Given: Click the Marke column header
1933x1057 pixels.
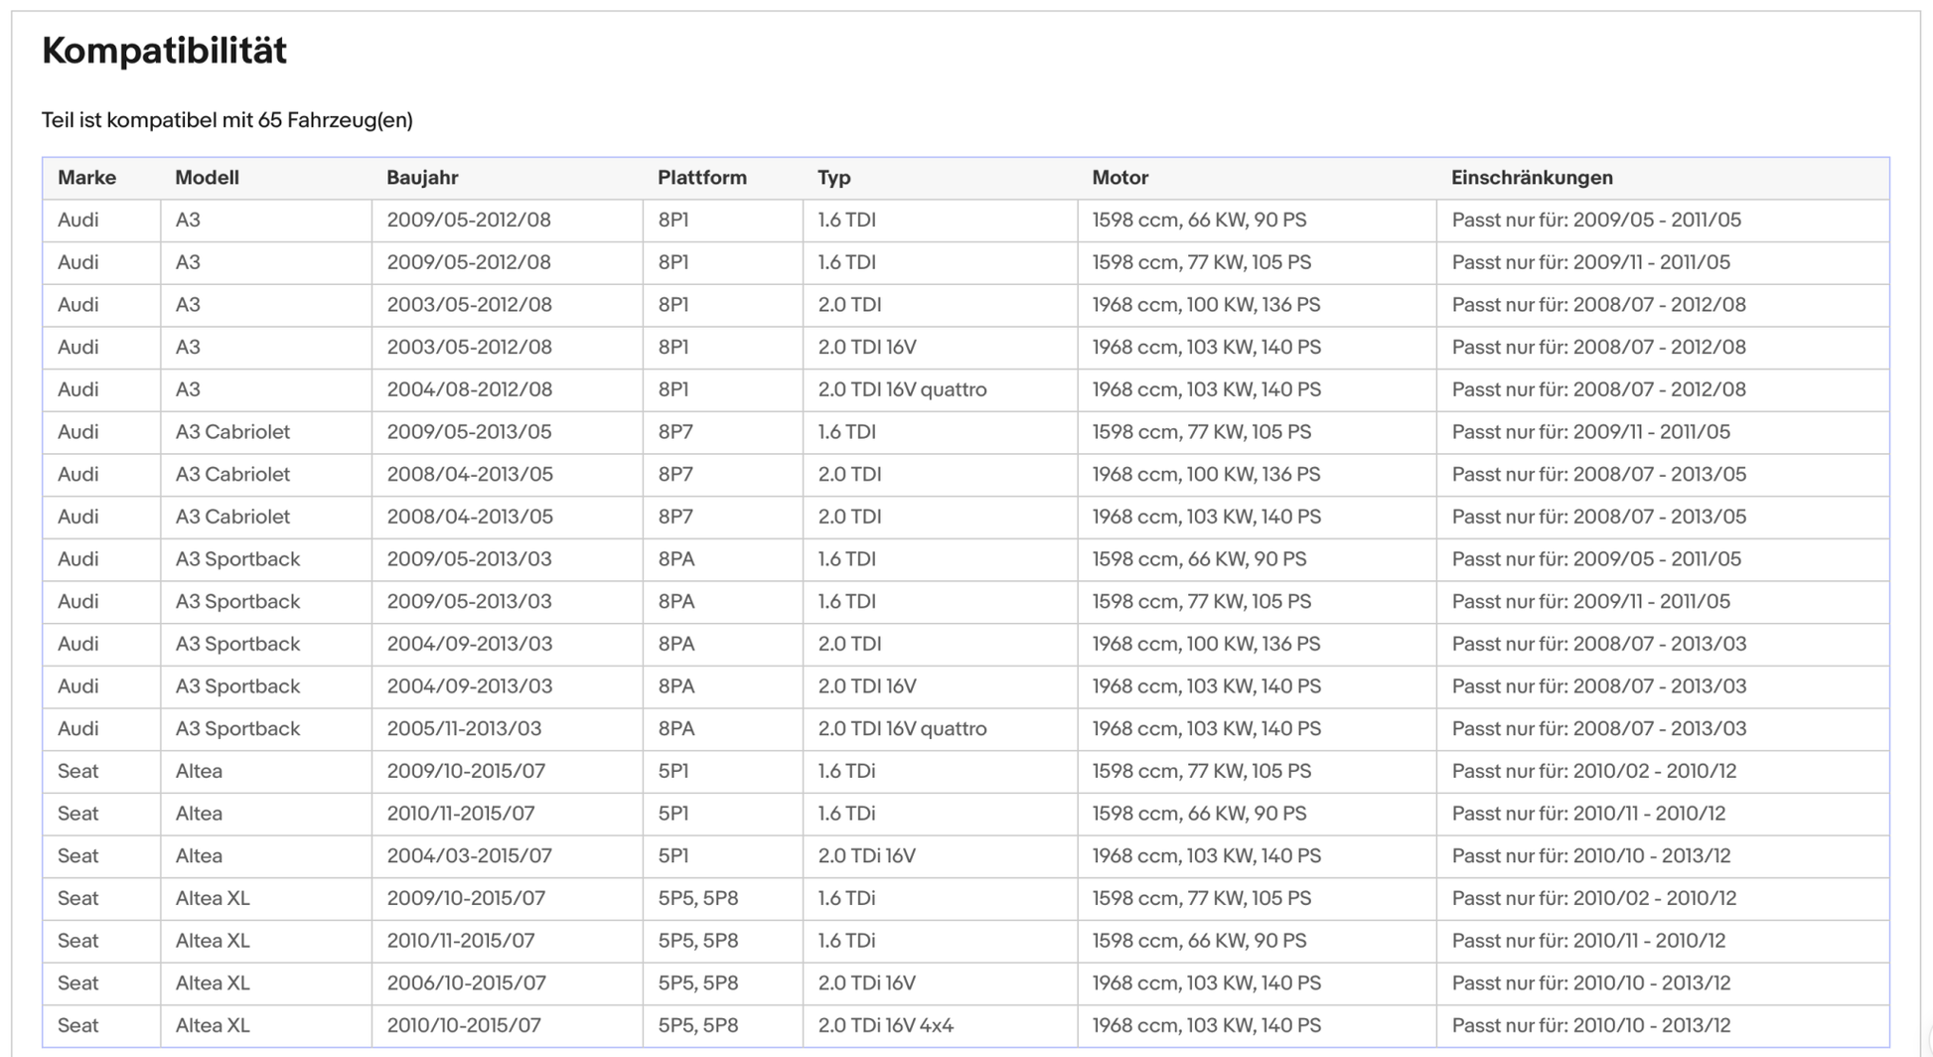Looking at the screenshot, I should pos(87,178).
